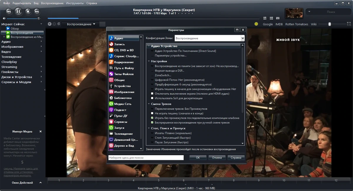
Task: Mute using the speaker volume icon
Action: (x=4, y=19)
